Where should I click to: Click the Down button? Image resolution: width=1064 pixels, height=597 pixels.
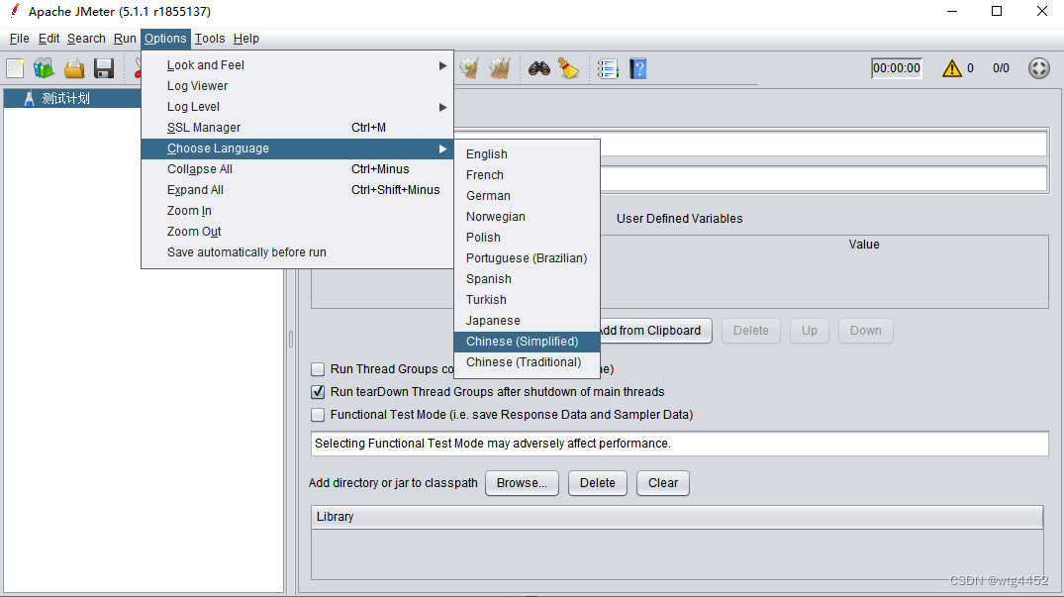coord(866,331)
